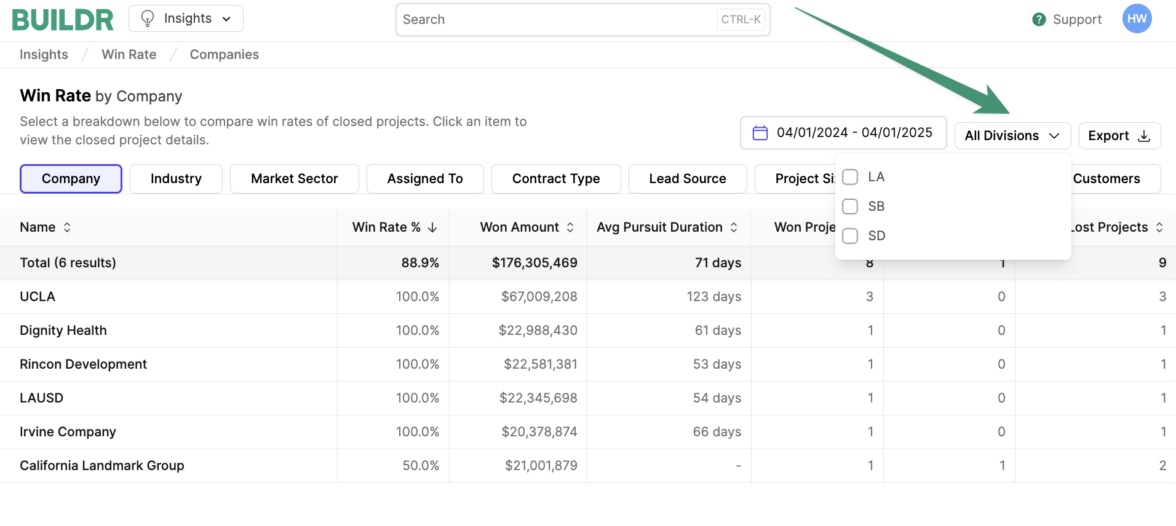The height and width of the screenshot is (526, 1176).
Task: Go to Win Rate breadcrumb link
Action: pyautogui.click(x=129, y=55)
